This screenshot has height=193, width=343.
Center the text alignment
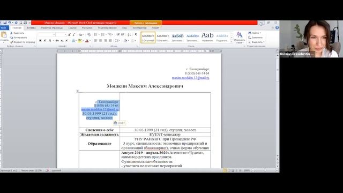tap(100, 41)
